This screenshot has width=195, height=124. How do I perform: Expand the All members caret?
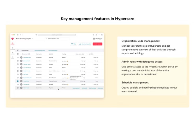21,54
